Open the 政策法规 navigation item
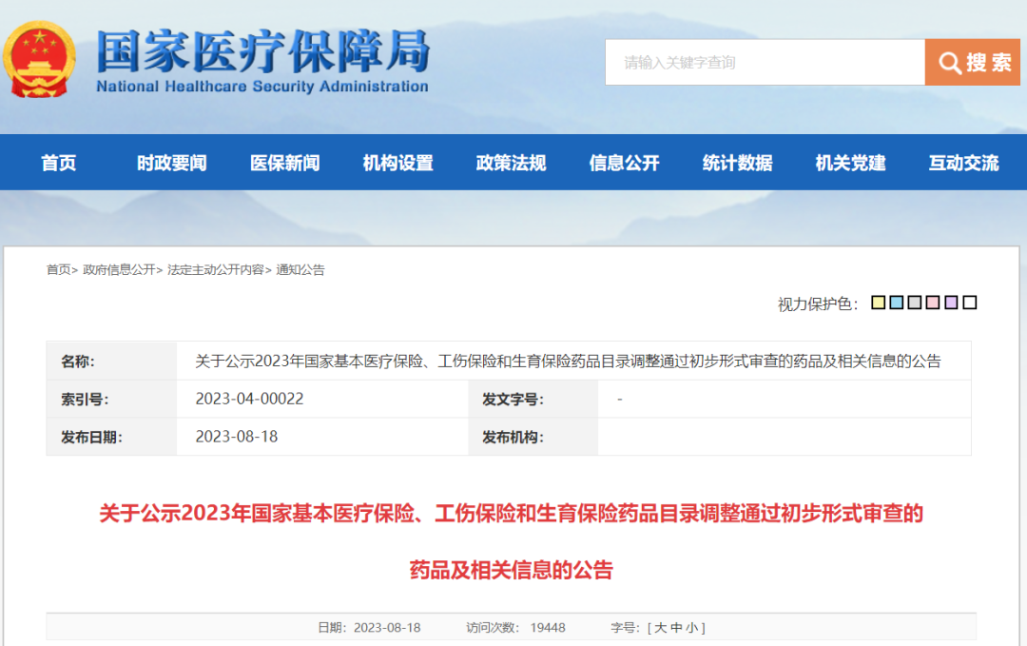Viewport: 1027px width, 646px height. coord(511,163)
